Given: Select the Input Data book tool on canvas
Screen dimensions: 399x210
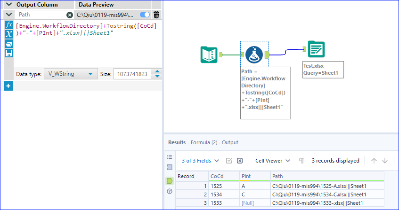Looking at the screenshot, I should coord(209,54).
